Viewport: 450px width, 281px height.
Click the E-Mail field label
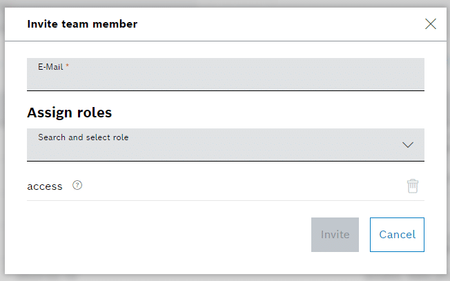coord(50,66)
